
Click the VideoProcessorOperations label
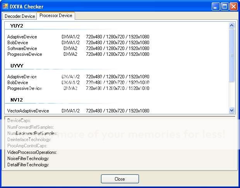pos(32,152)
